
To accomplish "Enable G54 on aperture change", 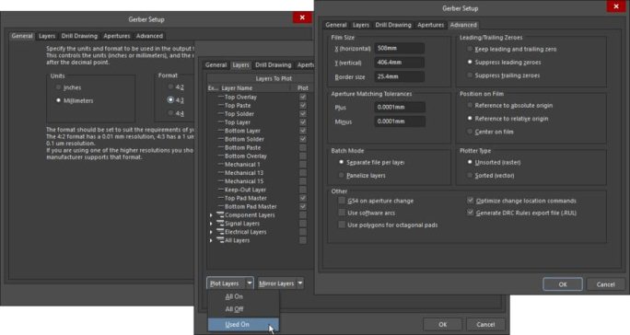I will click(342, 201).
